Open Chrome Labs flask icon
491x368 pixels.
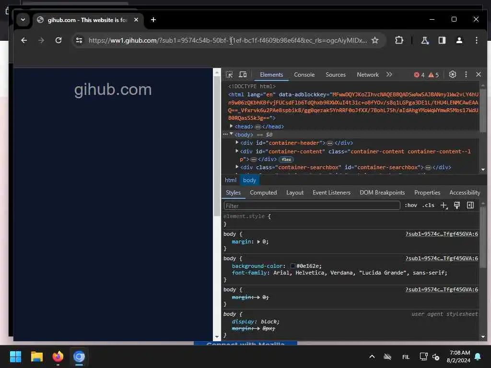(x=425, y=40)
